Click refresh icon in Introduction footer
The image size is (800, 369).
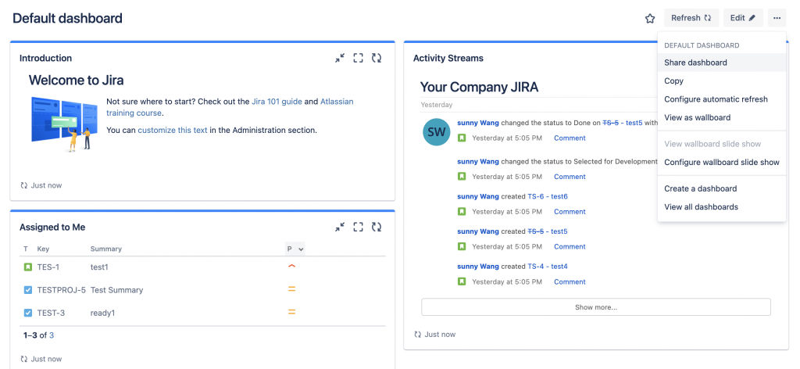click(24, 185)
